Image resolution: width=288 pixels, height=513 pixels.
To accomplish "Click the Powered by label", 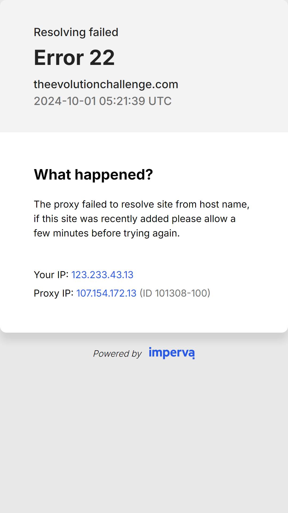I will click(x=117, y=353).
